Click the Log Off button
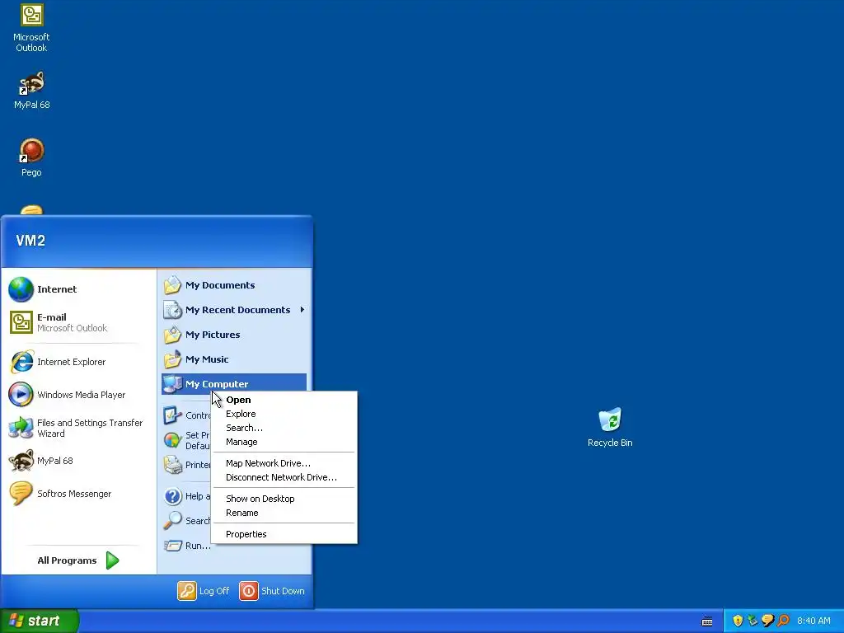The height and width of the screenshot is (633, 844). click(x=204, y=591)
